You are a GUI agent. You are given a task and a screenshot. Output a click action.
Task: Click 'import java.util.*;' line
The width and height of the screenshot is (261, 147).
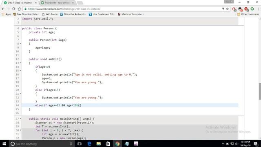point(38,19)
